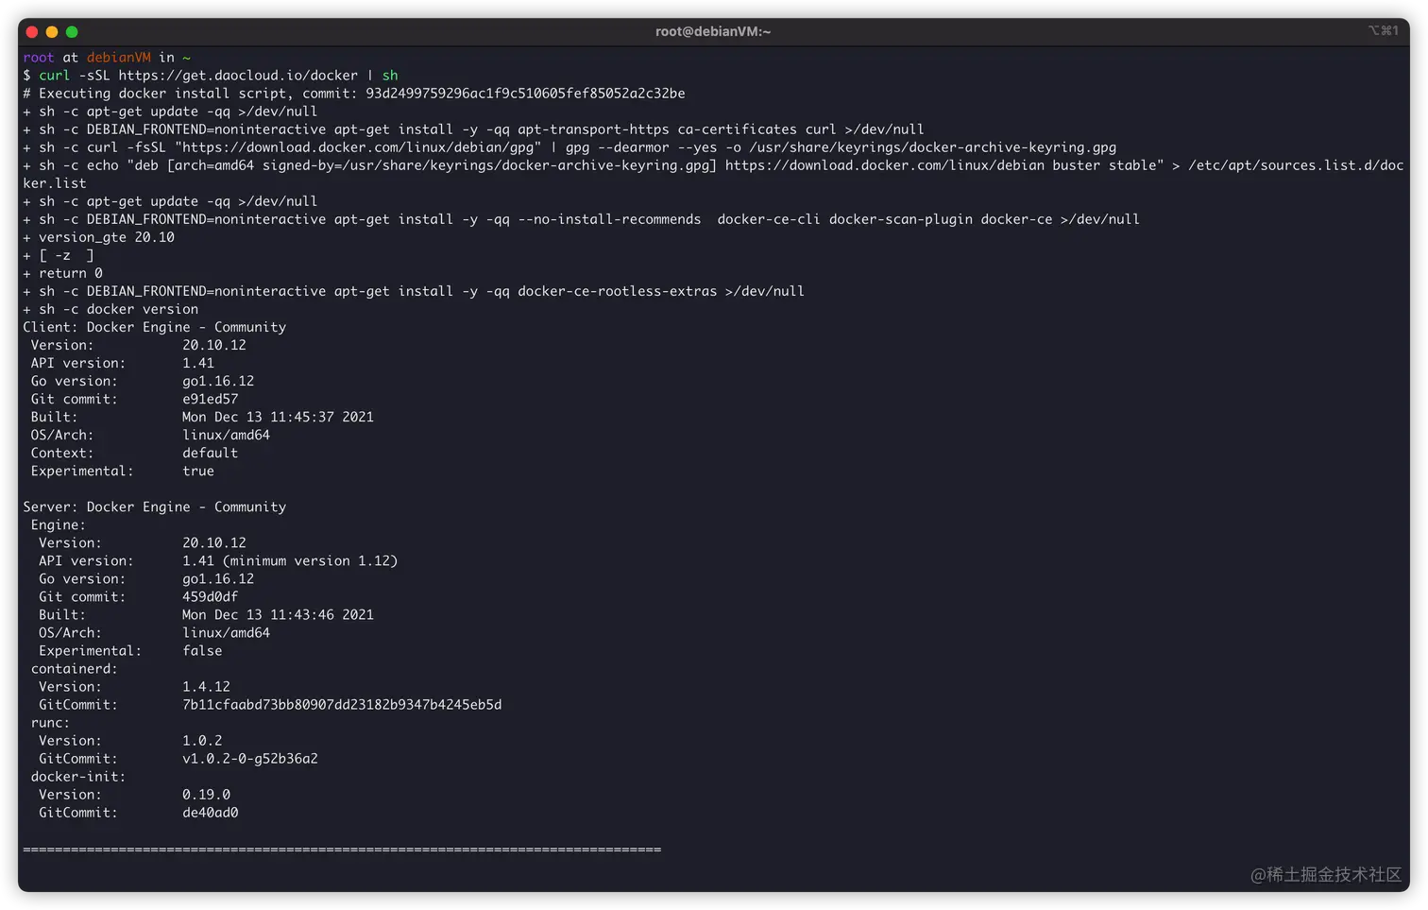This screenshot has width=1428, height=910.
Task: Click containerd version 1.4.12
Action: pyautogui.click(x=206, y=687)
